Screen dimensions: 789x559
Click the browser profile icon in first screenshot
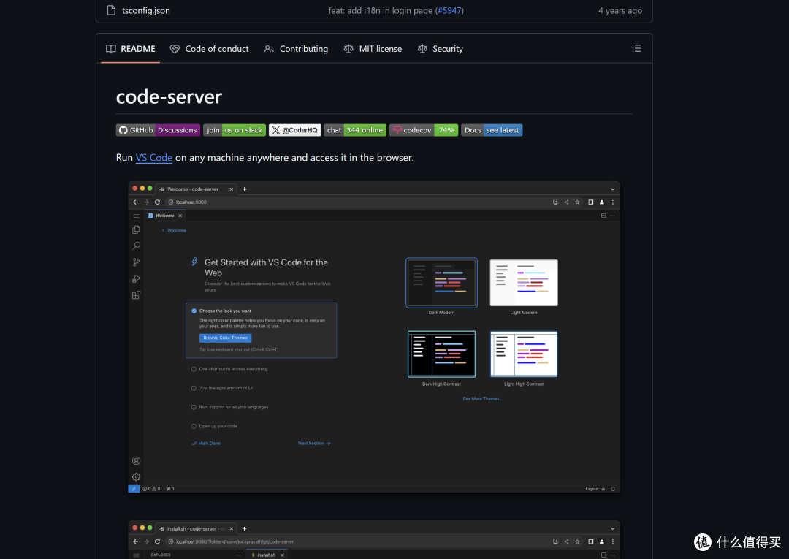pyautogui.click(x=601, y=202)
